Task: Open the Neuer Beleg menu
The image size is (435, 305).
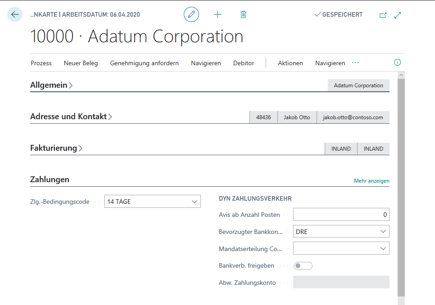Action: coord(81,63)
